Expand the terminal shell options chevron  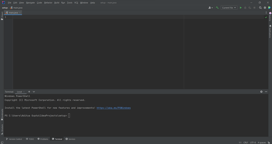(34, 92)
